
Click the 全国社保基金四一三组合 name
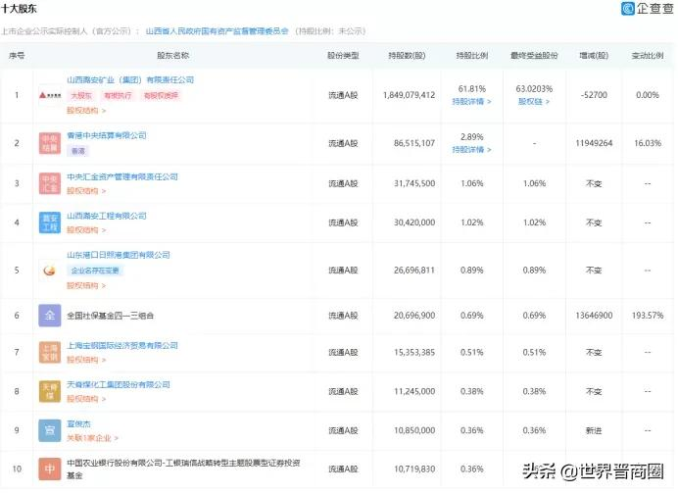tap(110, 316)
